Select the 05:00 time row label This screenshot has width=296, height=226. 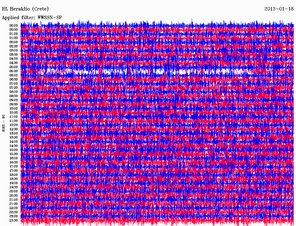tap(14, 67)
